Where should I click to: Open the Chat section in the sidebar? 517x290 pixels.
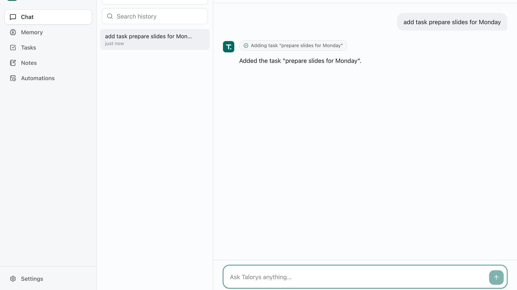pos(48,17)
